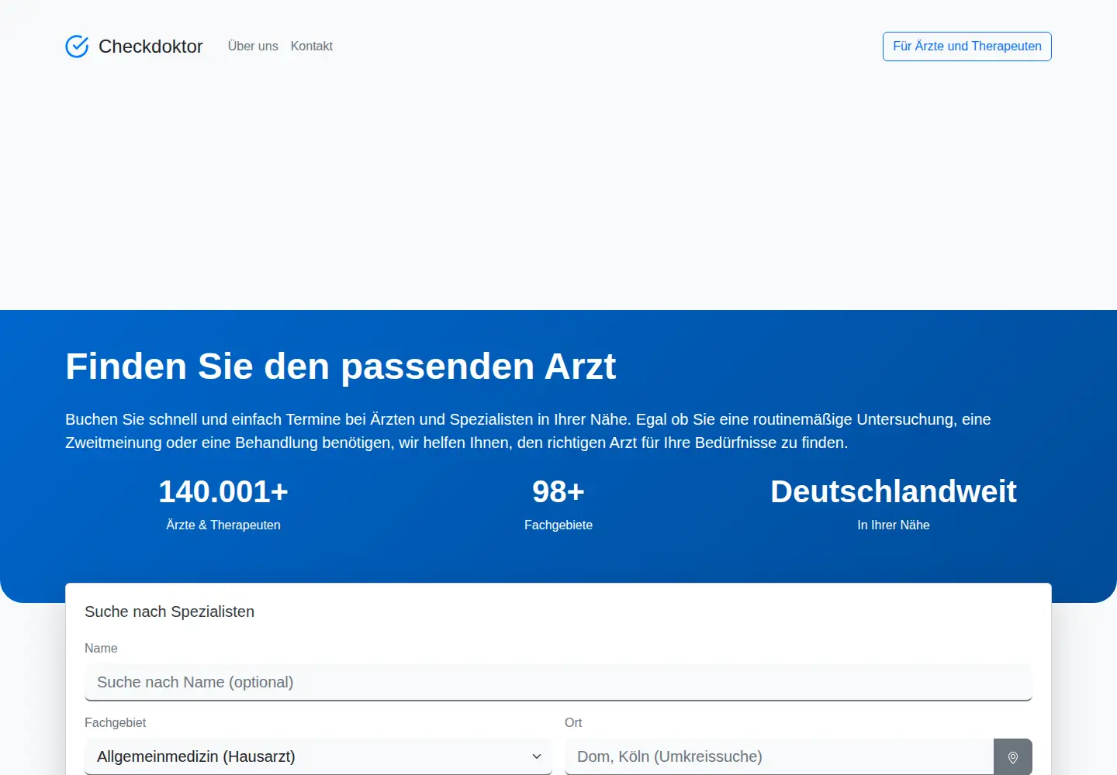Viewport: 1117px width, 775px height.
Task: Click the Ort field label
Action: [x=573, y=722]
